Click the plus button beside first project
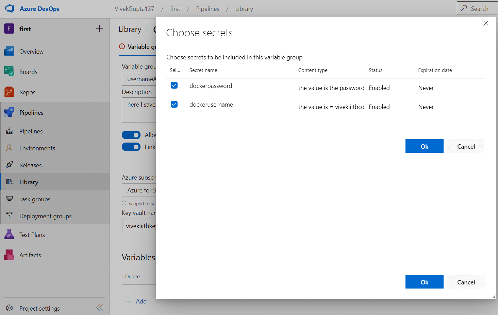 (99, 29)
